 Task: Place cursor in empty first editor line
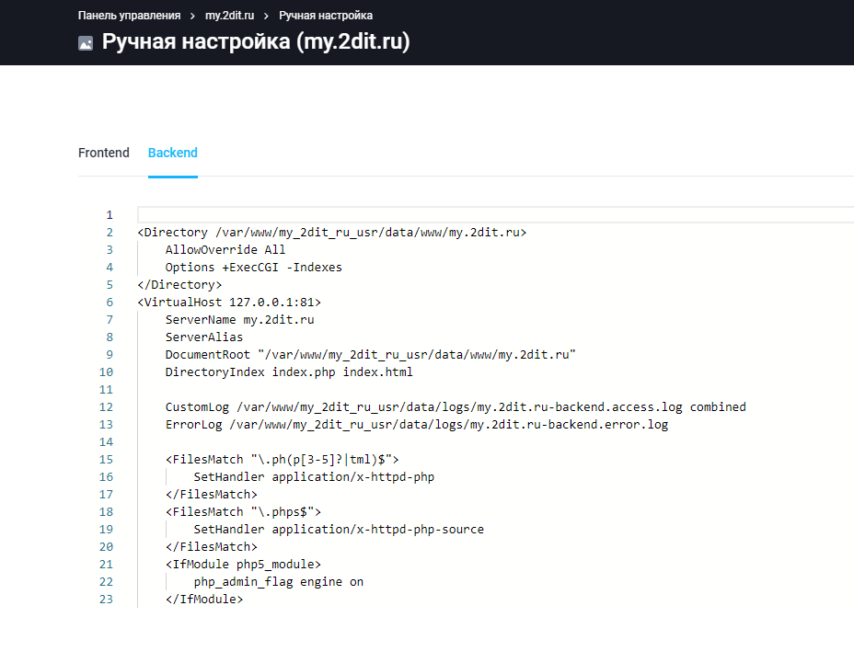coord(460,215)
